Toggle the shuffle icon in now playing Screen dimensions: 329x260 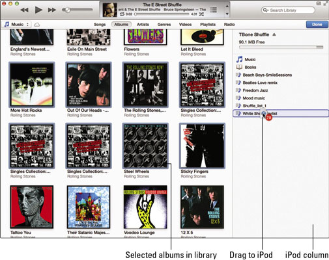(x=201, y=14)
